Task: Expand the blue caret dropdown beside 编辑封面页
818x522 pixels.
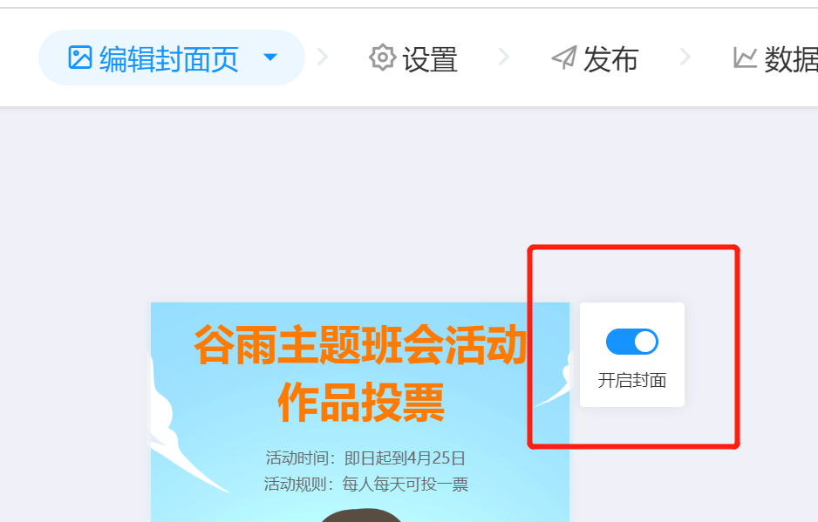Action: click(x=270, y=57)
